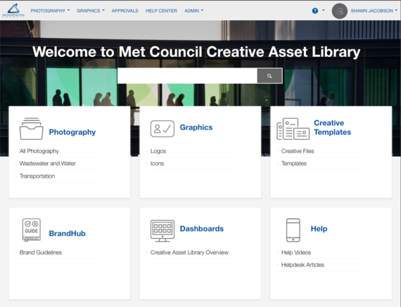The height and width of the screenshot is (307, 401).
Task: Click the BrandHub guide book icon
Action: (32, 230)
